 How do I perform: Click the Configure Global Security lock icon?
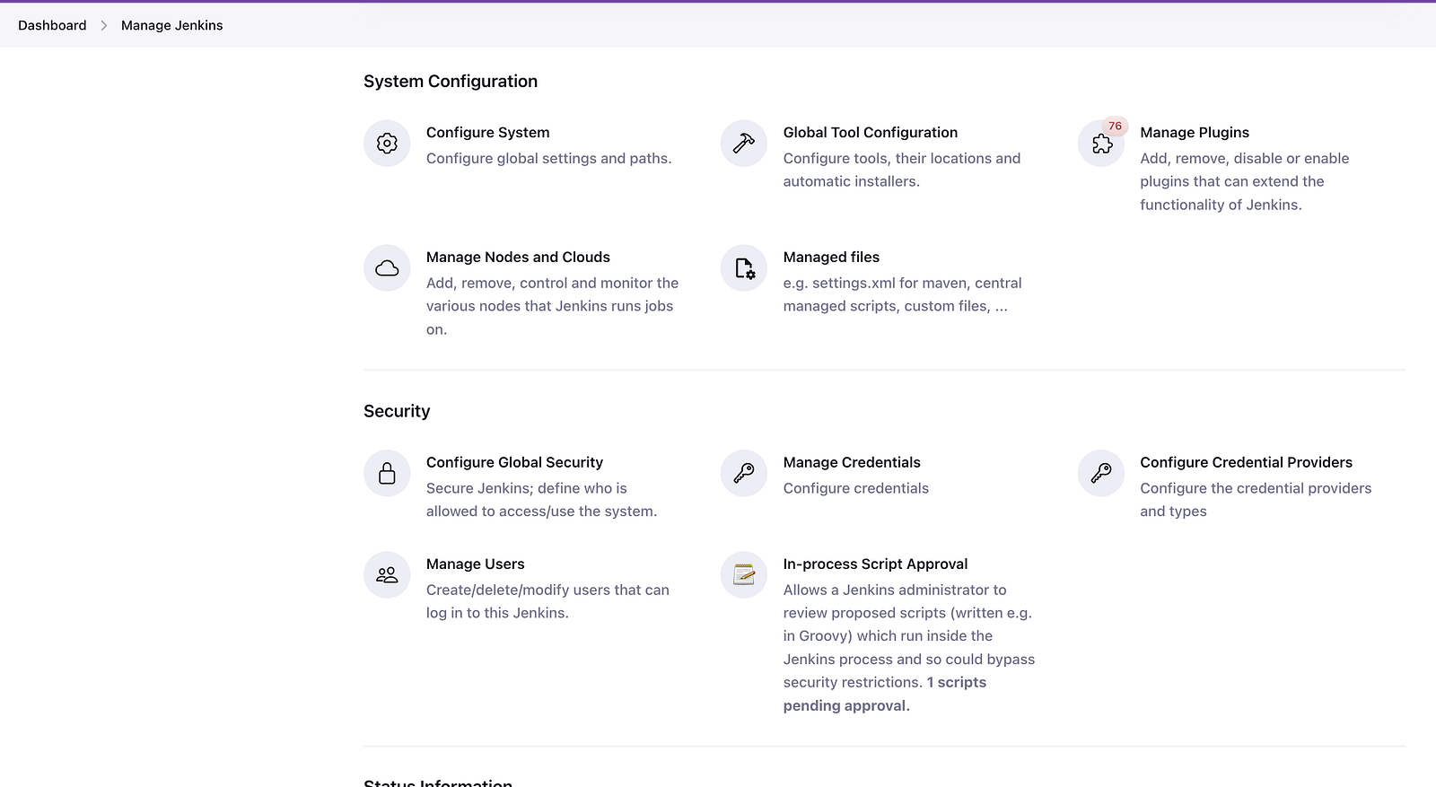387,473
